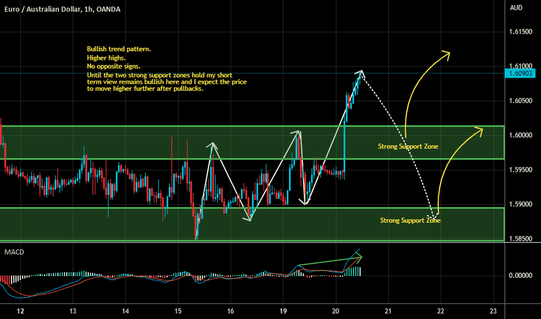Image resolution: width=541 pixels, height=319 pixels.
Task: Click the 'No opposite signs.' note
Action: tap(114, 66)
